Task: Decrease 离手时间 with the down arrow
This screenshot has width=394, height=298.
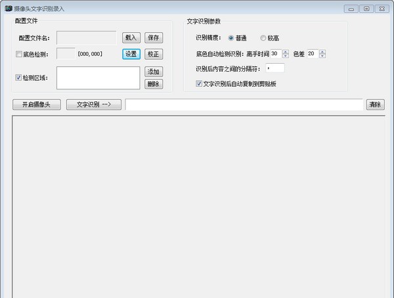Action: point(286,56)
